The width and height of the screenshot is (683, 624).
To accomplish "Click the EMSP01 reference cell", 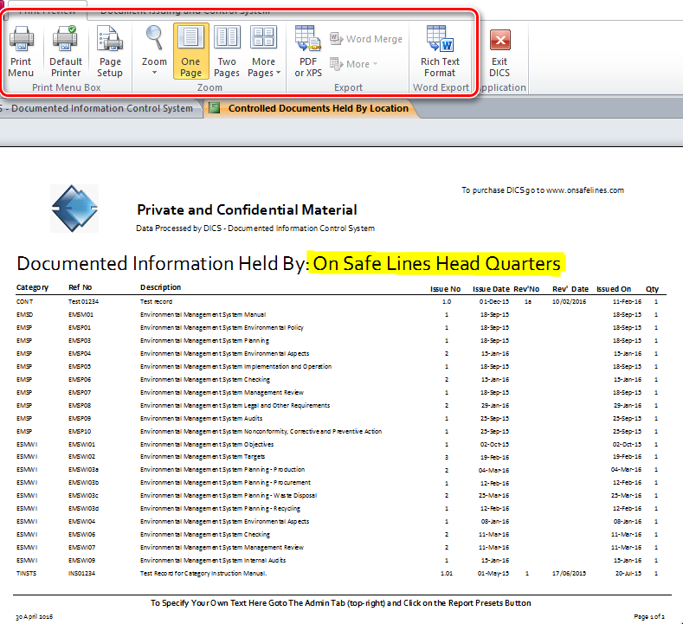I will 80,327.
